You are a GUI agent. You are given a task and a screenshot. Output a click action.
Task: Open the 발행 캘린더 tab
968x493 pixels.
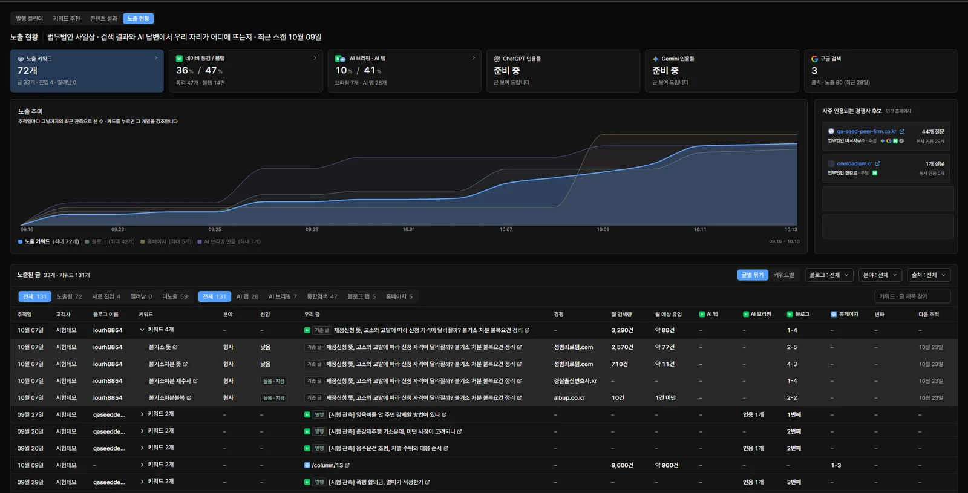tap(30, 19)
